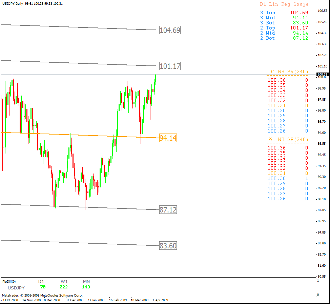Click the 87.12 lower channel label
Screen dimensions: 330x304
(168, 210)
